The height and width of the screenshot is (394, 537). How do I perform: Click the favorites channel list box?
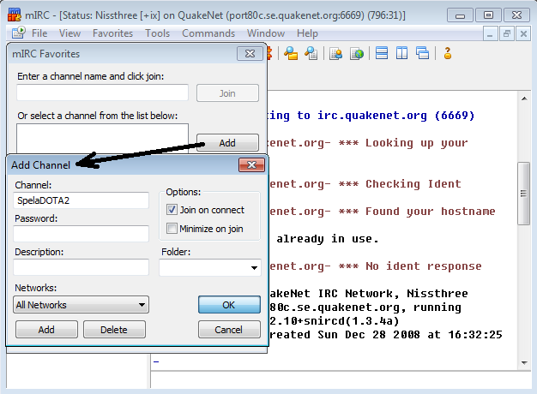[x=102, y=139]
